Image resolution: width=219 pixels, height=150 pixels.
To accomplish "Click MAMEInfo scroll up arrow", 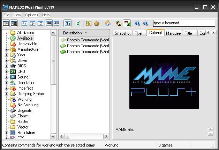I will point(211,129).
